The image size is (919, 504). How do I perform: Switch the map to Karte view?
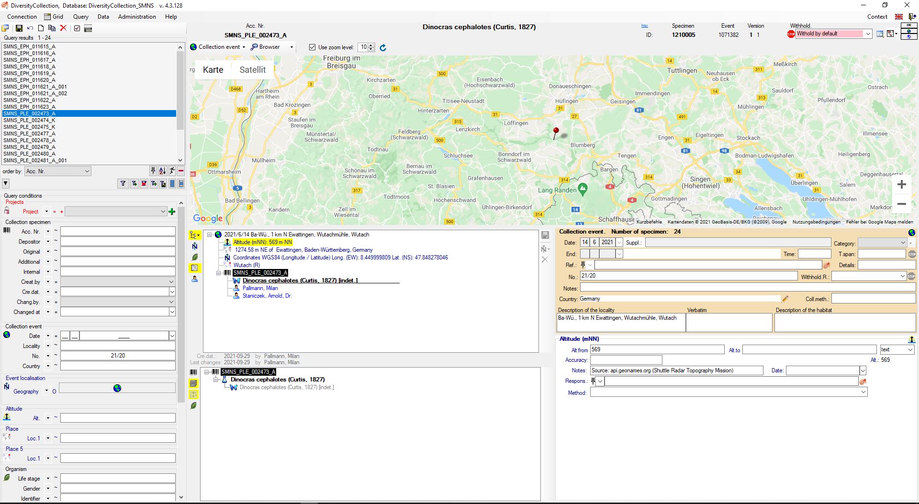pos(213,70)
